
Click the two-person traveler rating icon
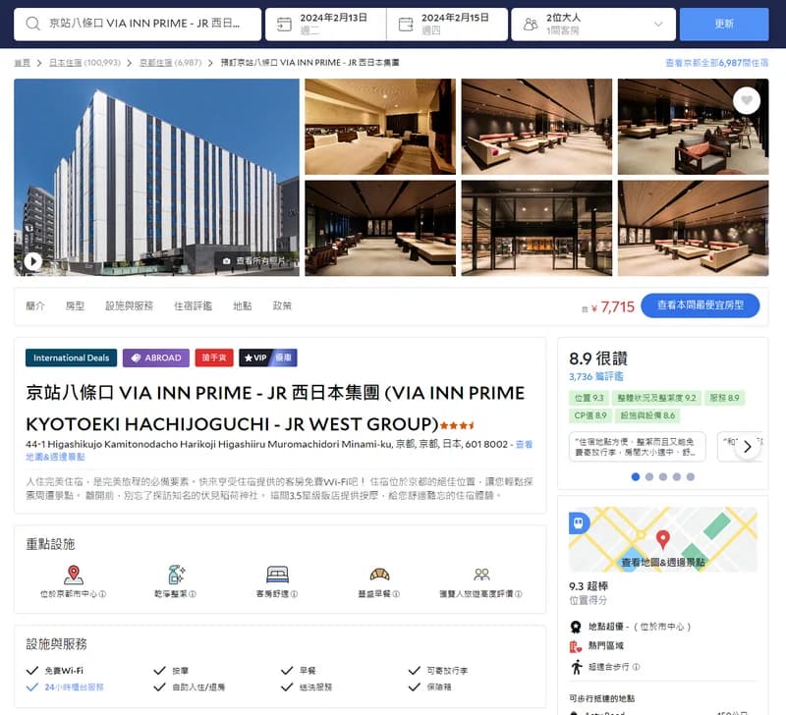coord(481,575)
